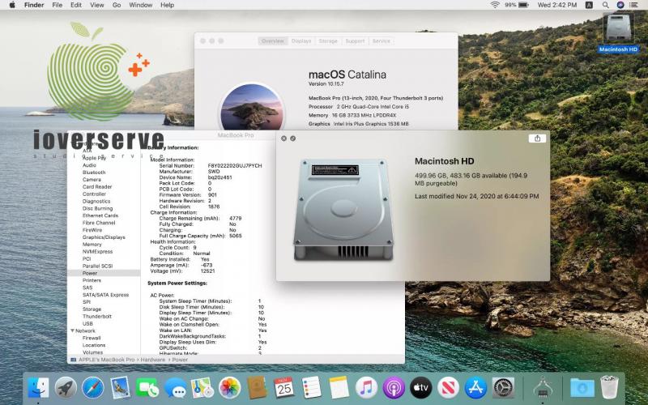Select USB in System Information sidebar
648x405 pixels.
pyautogui.click(x=87, y=323)
